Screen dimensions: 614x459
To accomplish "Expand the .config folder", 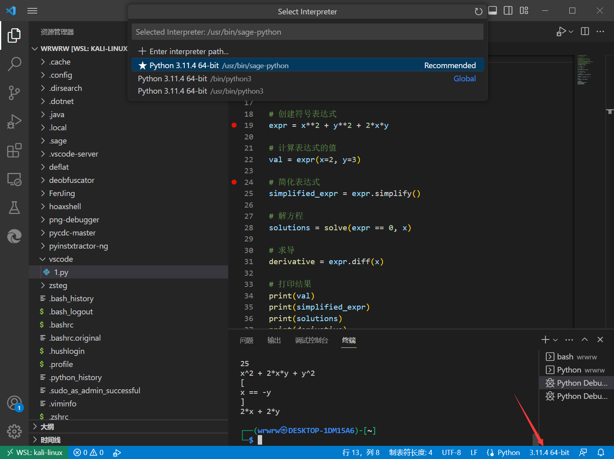I will (x=60, y=75).
